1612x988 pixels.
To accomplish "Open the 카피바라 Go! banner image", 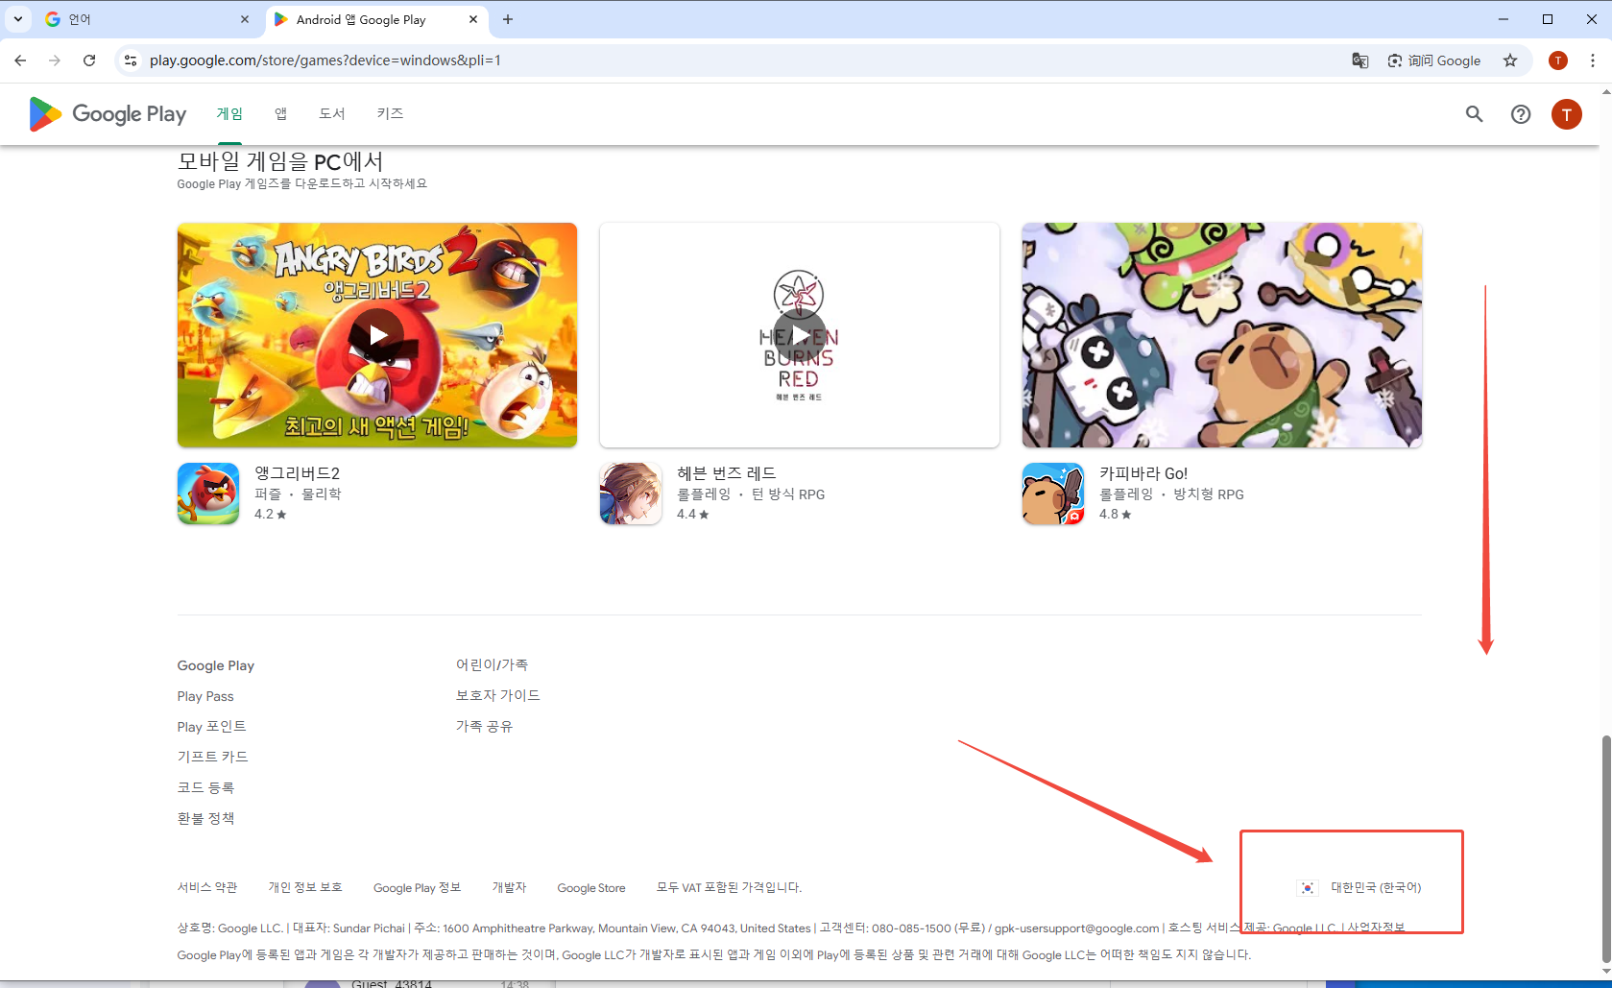I will (1221, 335).
